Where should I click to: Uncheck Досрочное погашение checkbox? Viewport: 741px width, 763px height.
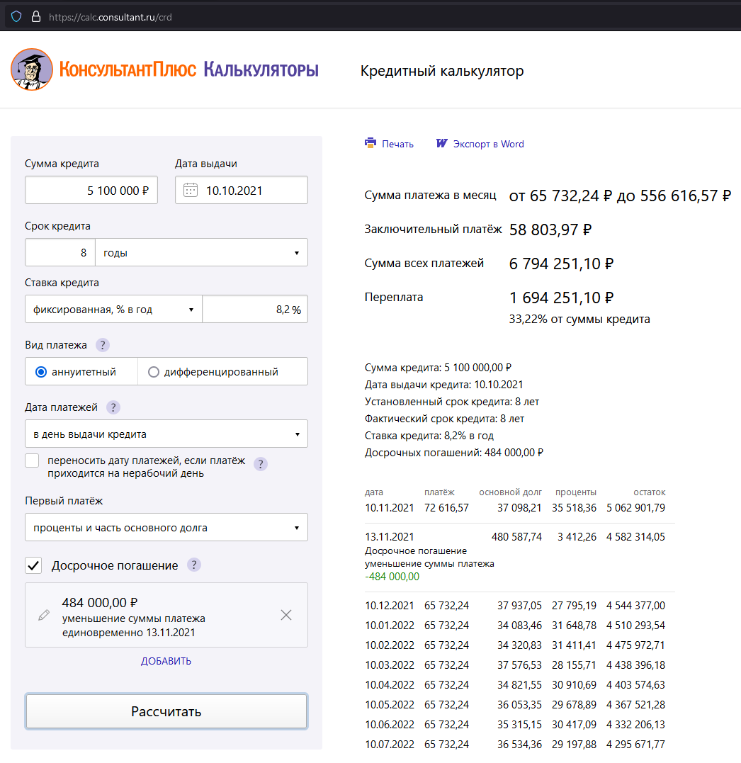(33, 565)
